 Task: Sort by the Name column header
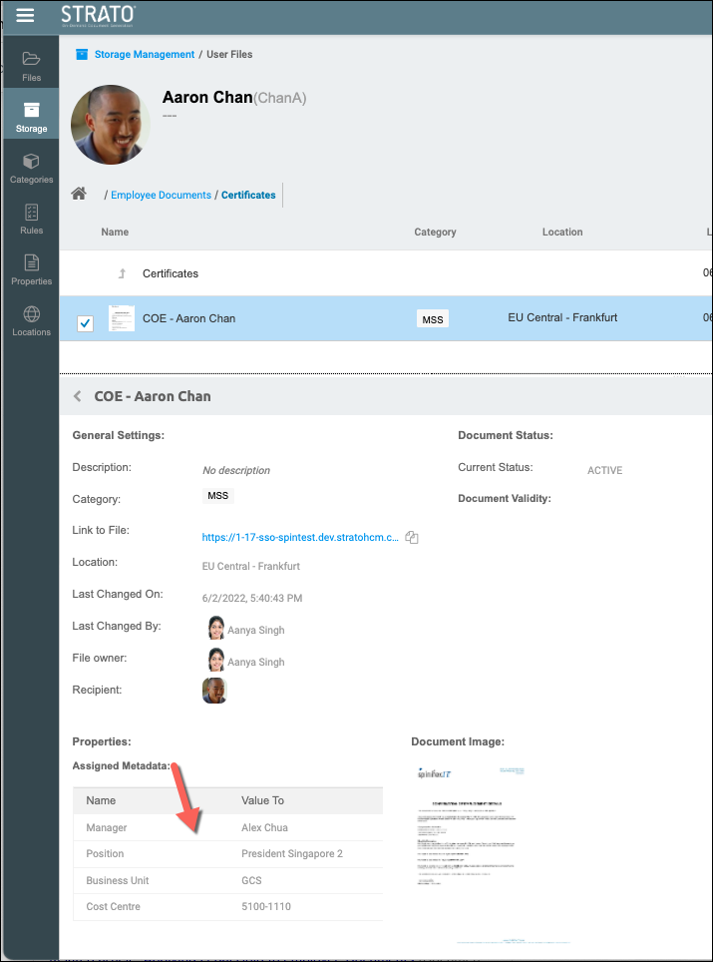tap(115, 232)
